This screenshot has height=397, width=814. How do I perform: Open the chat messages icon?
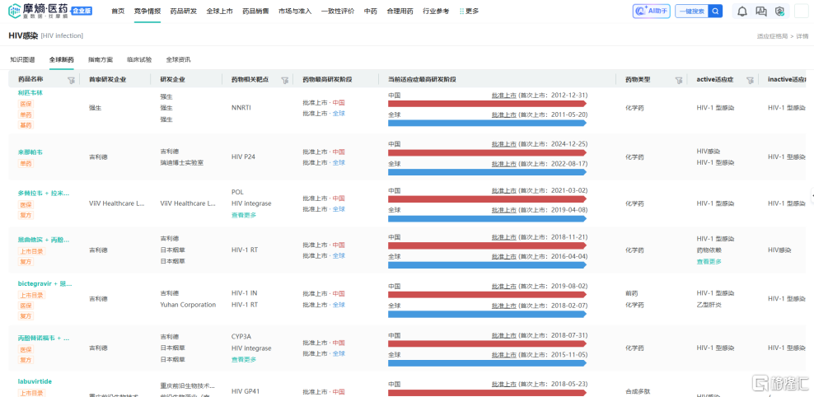point(761,11)
